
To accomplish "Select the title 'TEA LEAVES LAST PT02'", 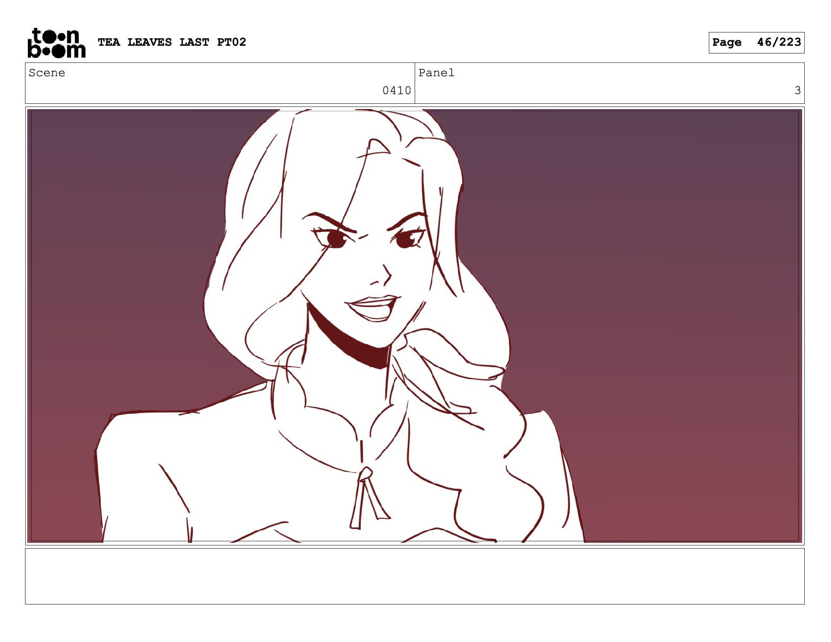I will [x=172, y=42].
